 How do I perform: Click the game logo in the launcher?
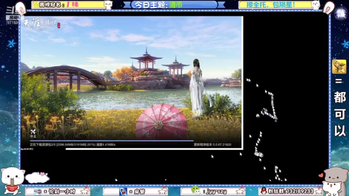[41, 24]
